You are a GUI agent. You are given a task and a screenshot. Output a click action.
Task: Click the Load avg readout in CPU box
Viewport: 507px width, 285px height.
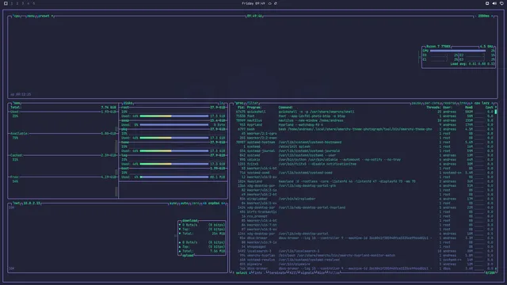click(x=472, y=64)
